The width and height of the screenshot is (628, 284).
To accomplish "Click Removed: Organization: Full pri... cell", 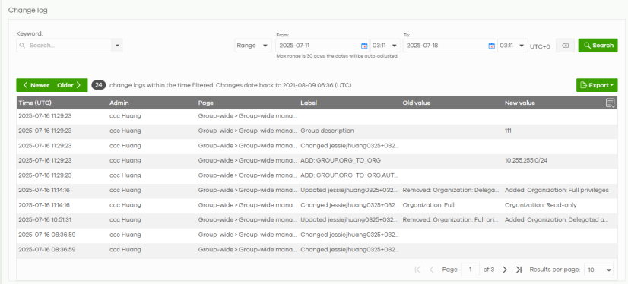I will 451,219.
